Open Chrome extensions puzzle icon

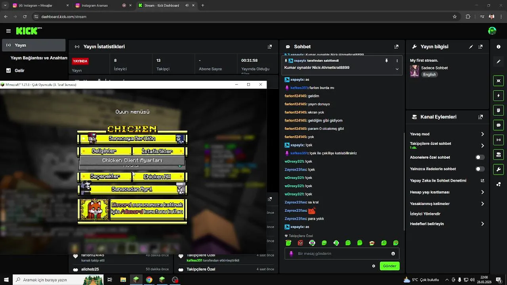click(468, 17)
